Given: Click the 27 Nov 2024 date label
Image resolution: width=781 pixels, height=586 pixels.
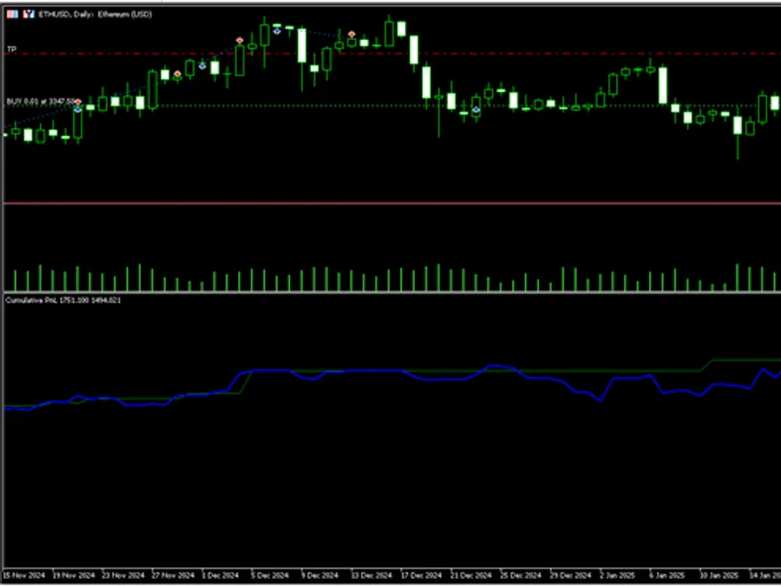Looking at the screenshot, I should pyautogui.click(x=174, y=575).
